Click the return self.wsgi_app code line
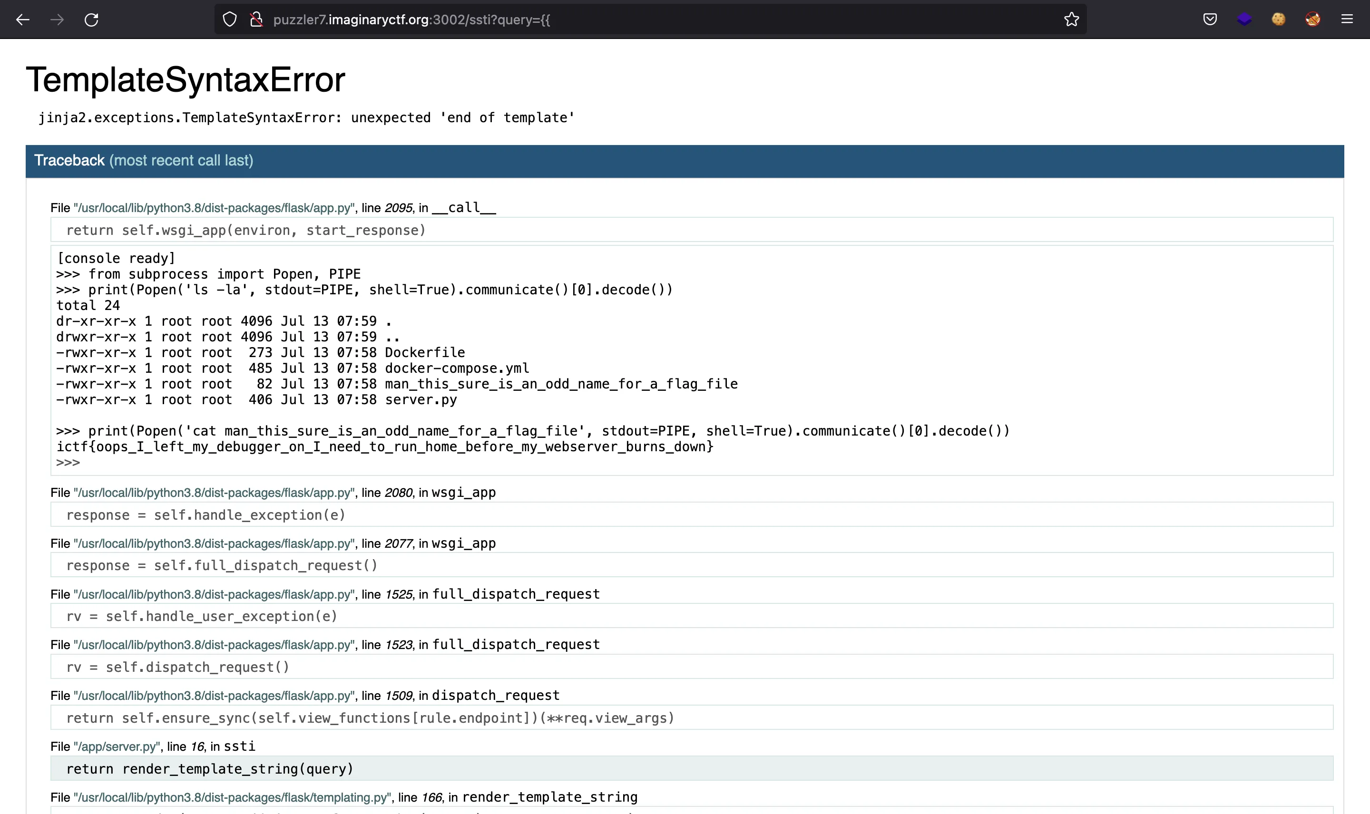Screen dimensions: 1370x814 [x=692, y=230]
